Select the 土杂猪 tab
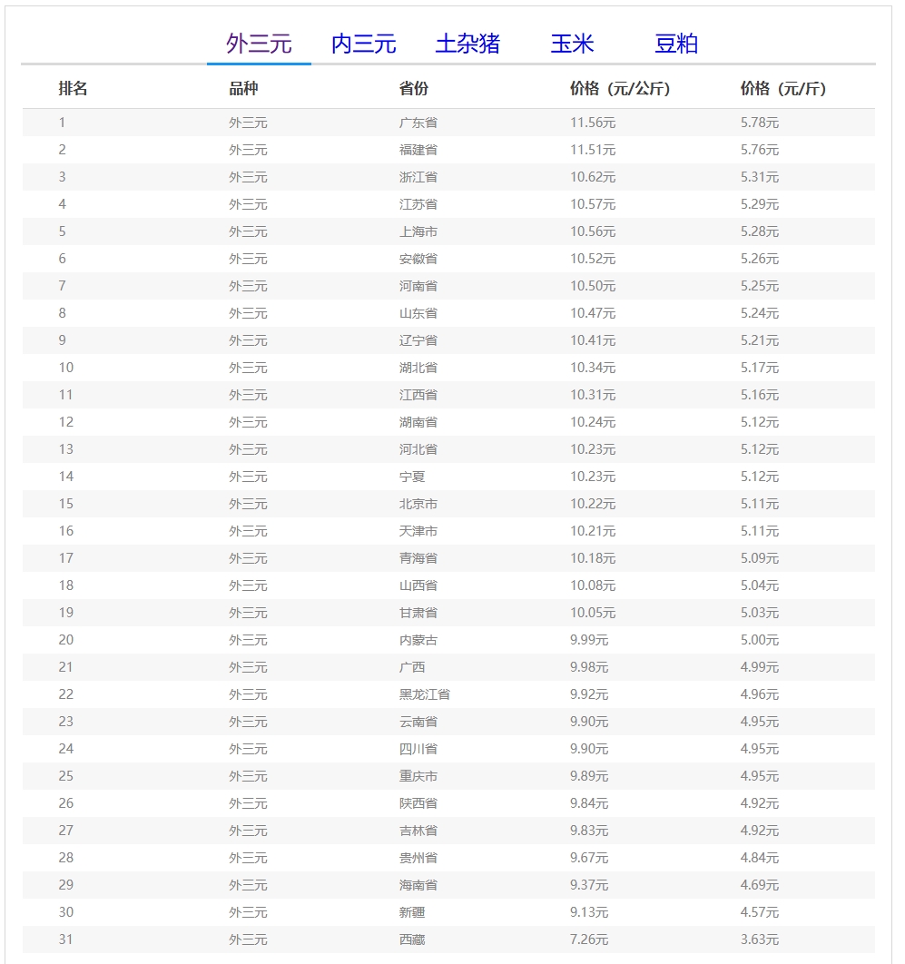This screenshot has width=905, height=964. (x=467, y=44)
